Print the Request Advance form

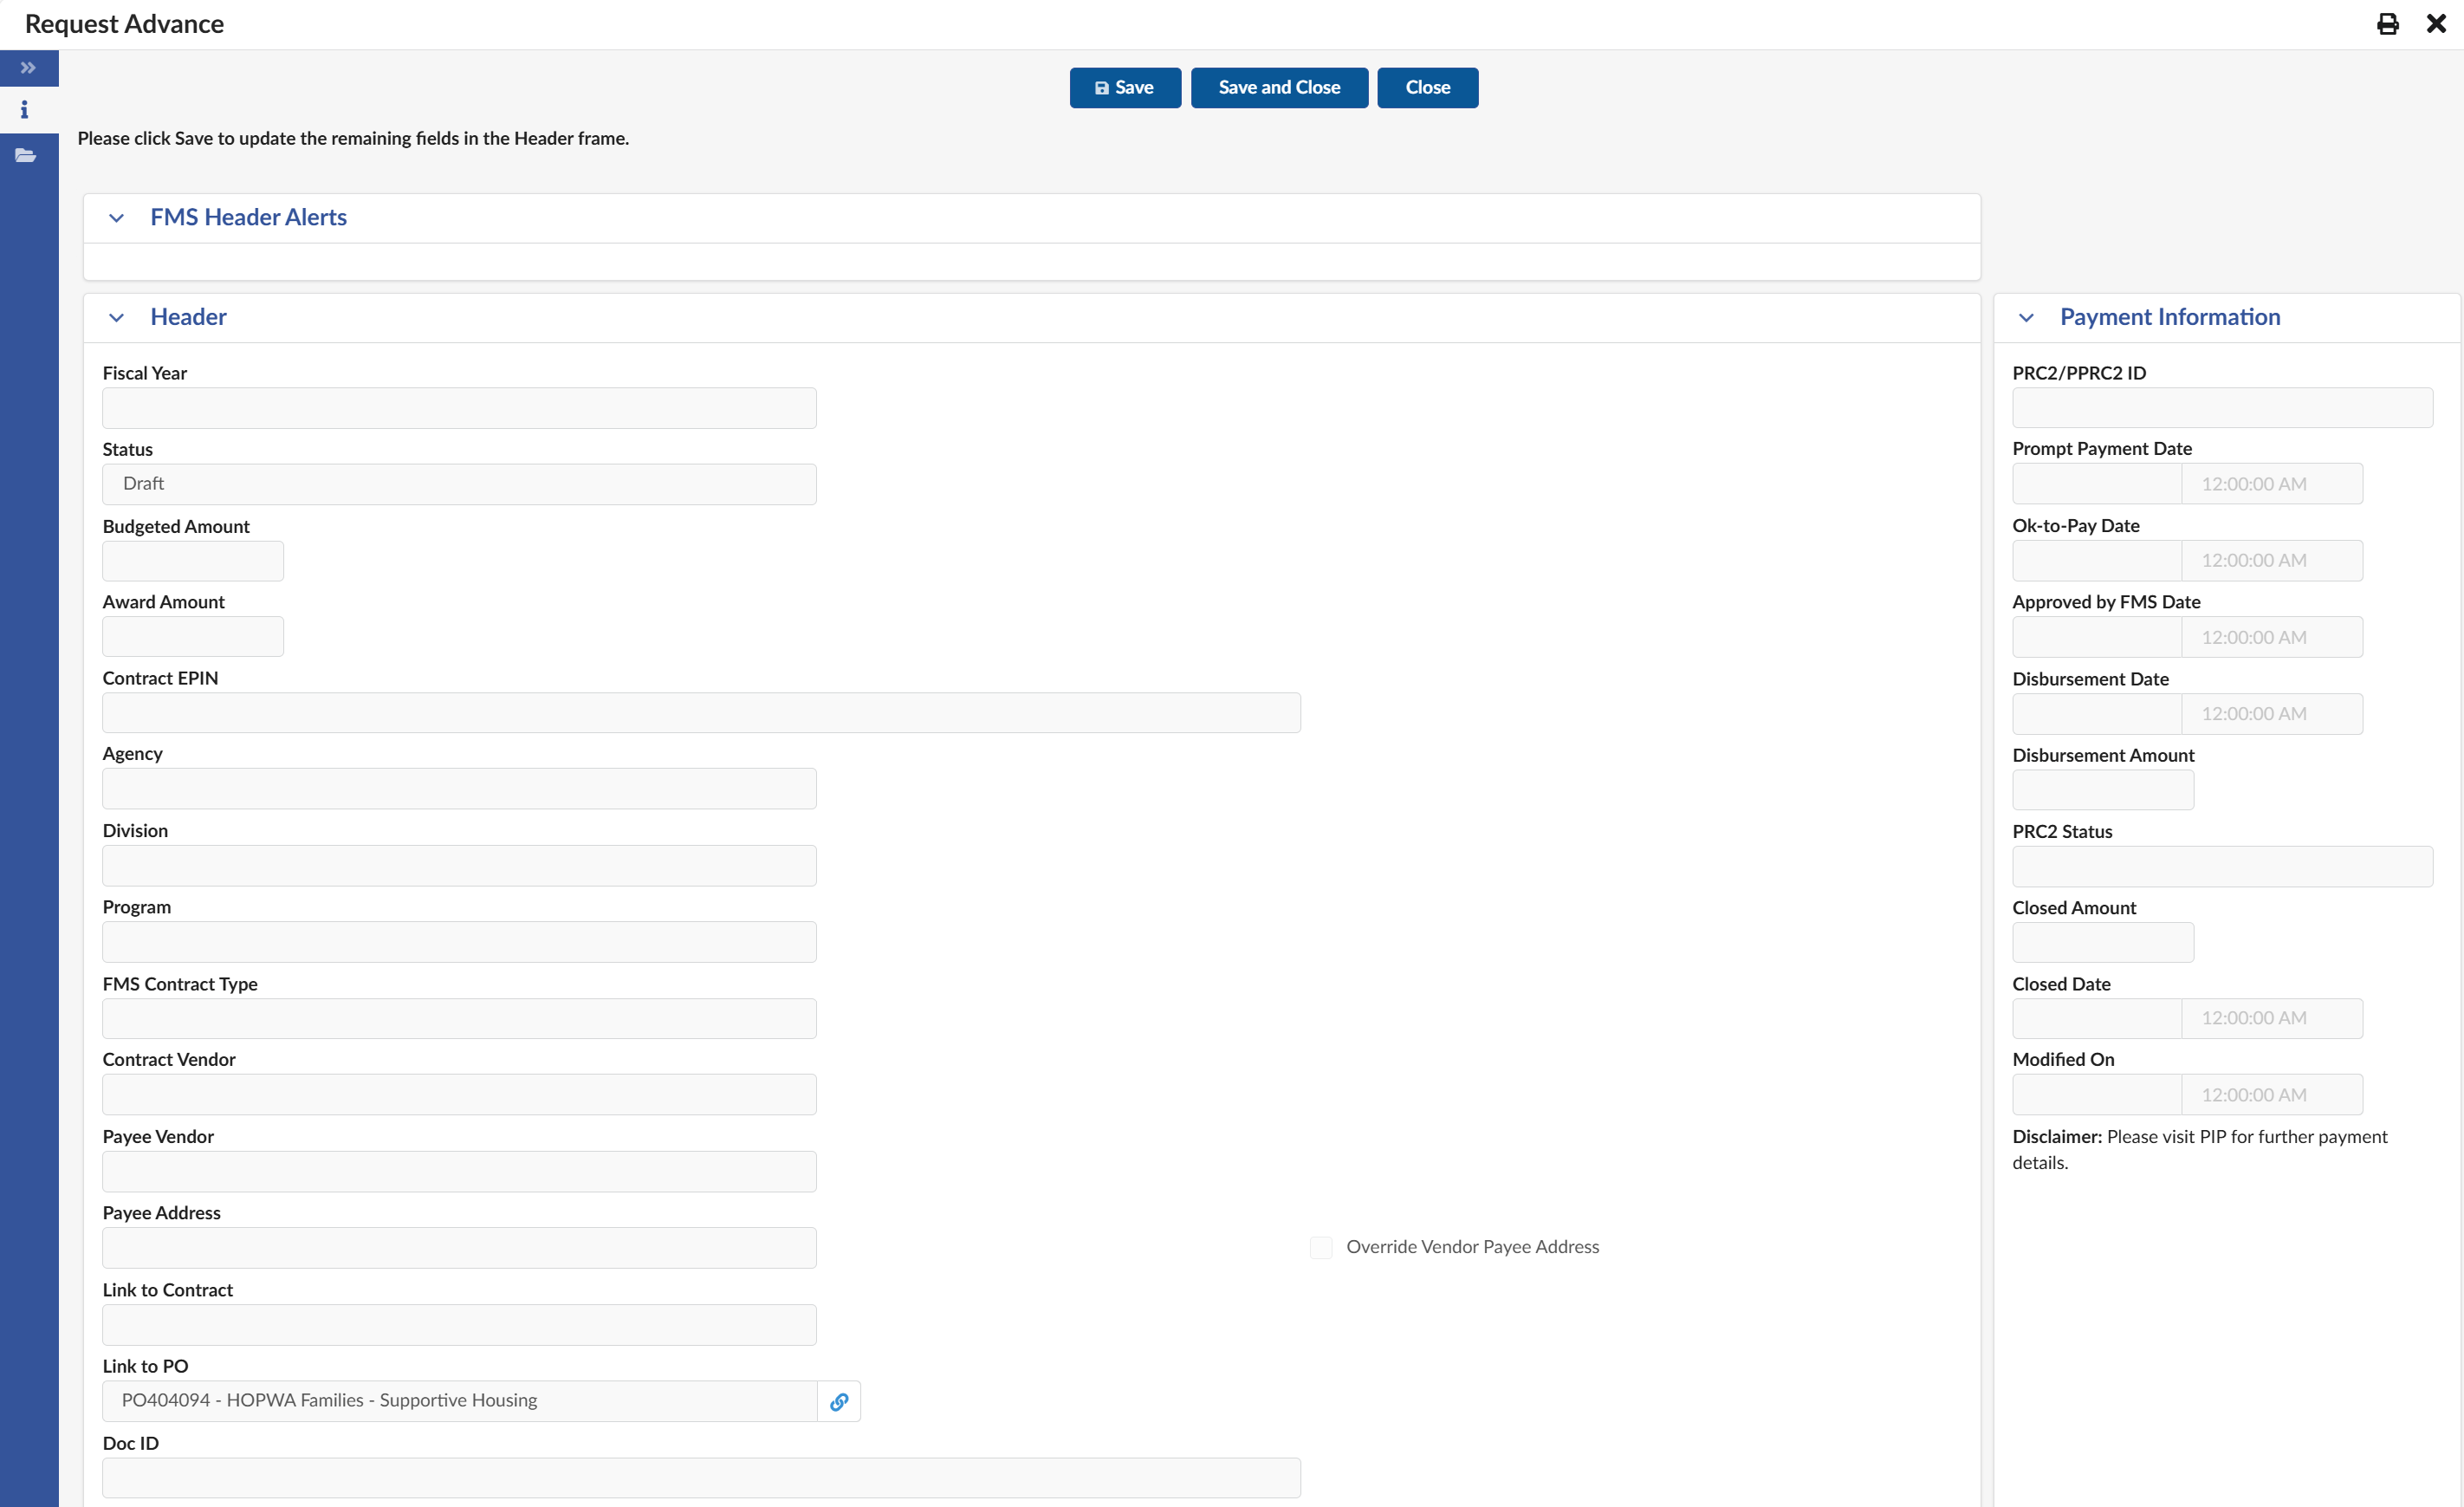point(2388,23)
